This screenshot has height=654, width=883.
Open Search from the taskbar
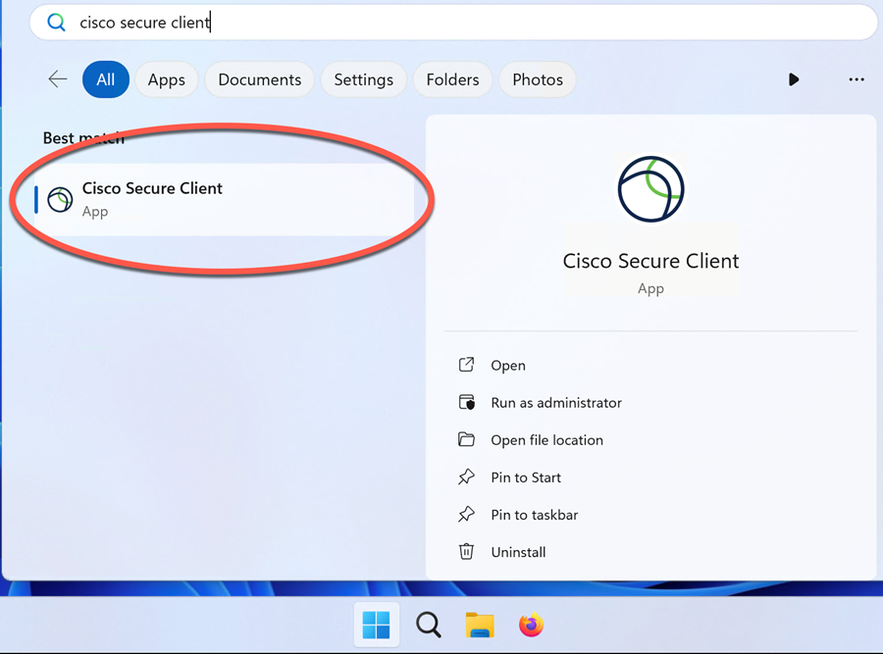click(428, 625)
